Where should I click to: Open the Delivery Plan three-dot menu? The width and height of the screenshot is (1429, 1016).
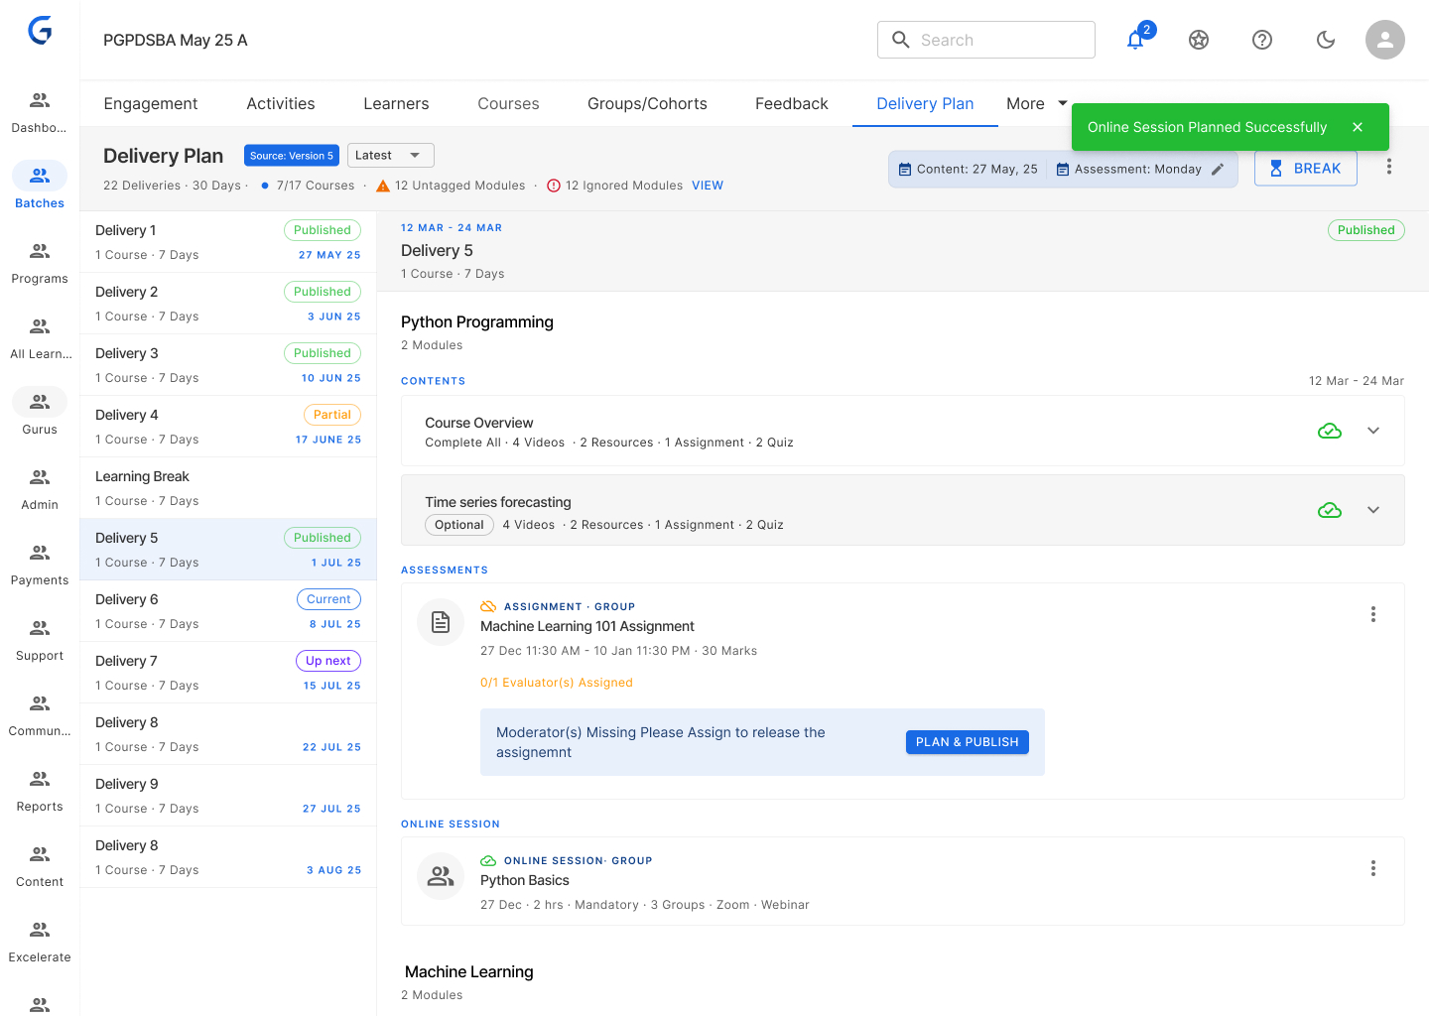pyautogui.click(x=1389, y=167)
